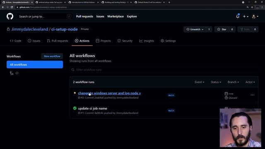Open the Actor filter dropdown
The width and height of the screenshot is (265, 149).
pyautogui.click(x=250, y=82)
